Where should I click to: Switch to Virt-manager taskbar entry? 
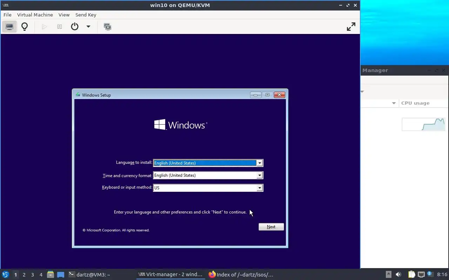(170, 275)
